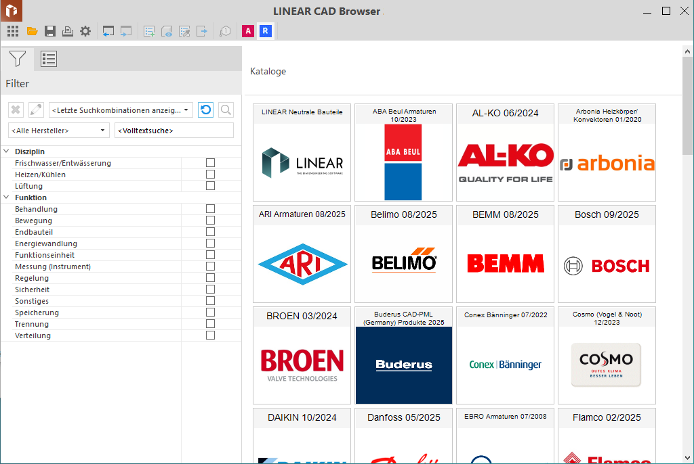
Task: Switch to the funnel Filter tab
Action: (x=17, y=59)
